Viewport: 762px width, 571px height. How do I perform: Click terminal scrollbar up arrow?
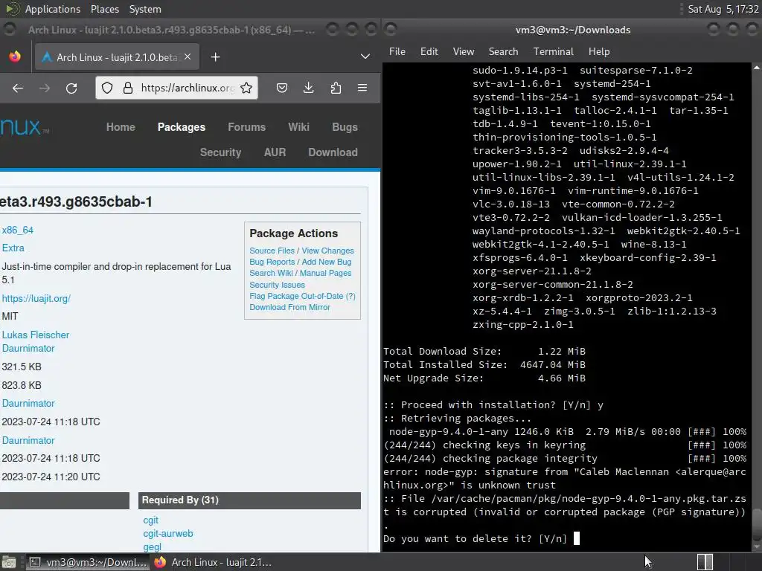pyautogui.click(x=757, y=68)
